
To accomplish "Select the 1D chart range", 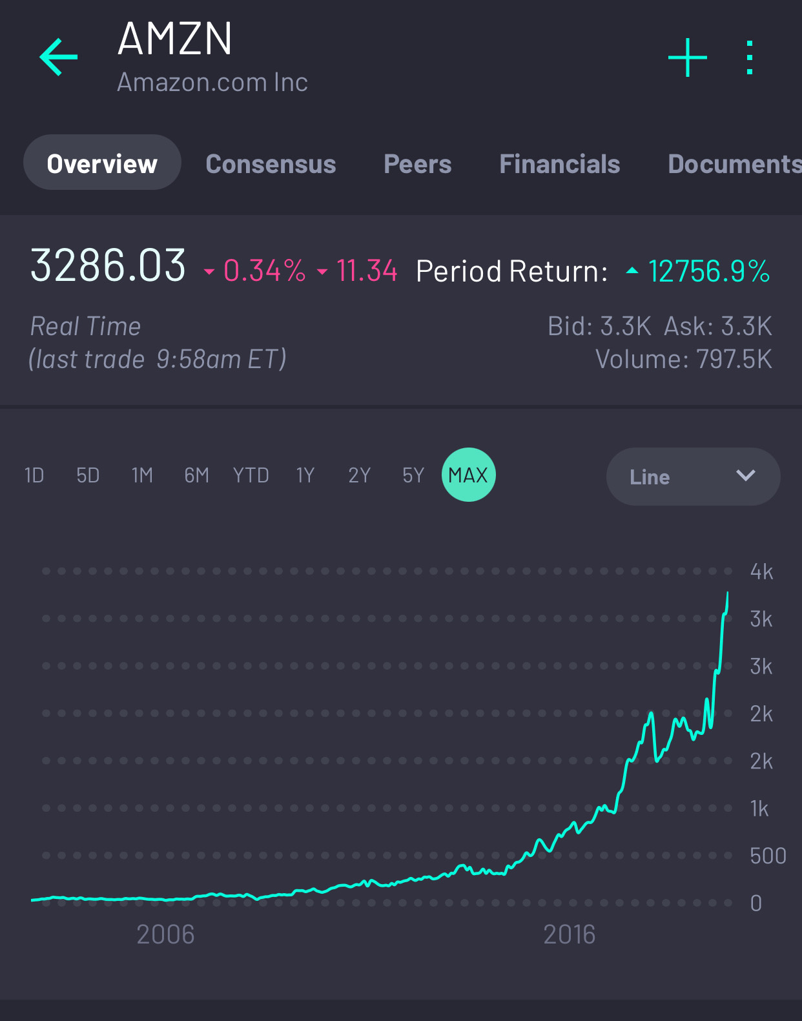I will tap(34, 475).
